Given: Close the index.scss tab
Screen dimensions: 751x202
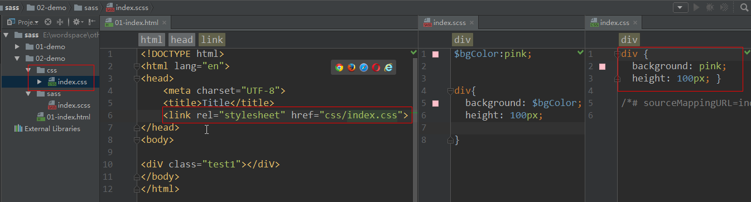Looking at the screenshot, I should coord(471,23).
